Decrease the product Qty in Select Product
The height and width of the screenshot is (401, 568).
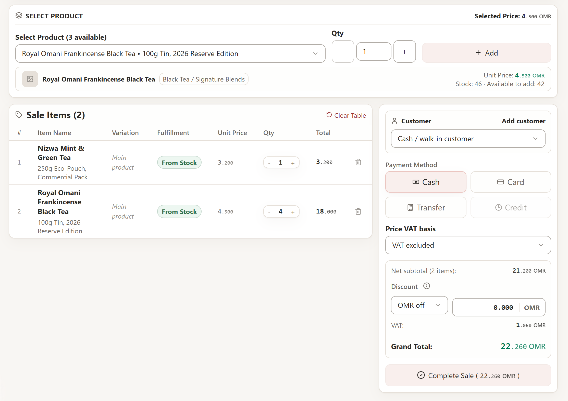[x=343, y=52]
